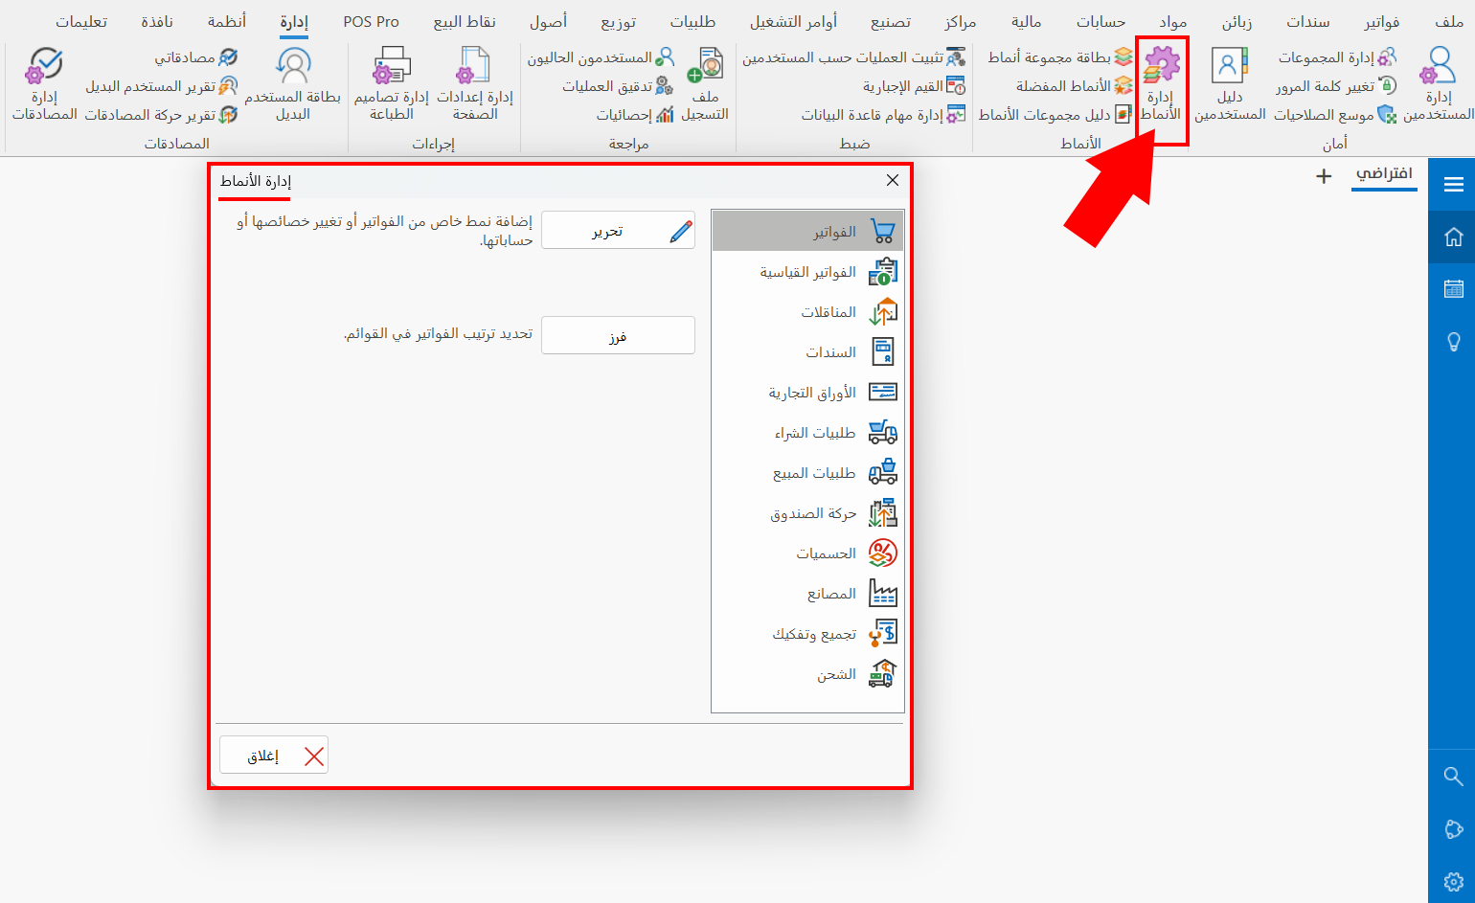
Task: Open the search icon in the sidebar
Action: pyautogui.click(x=1453, y=777)
